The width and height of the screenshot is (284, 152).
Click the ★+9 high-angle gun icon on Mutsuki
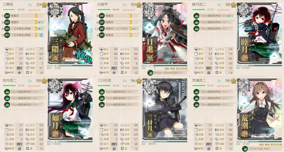click(x=196, y=16)
